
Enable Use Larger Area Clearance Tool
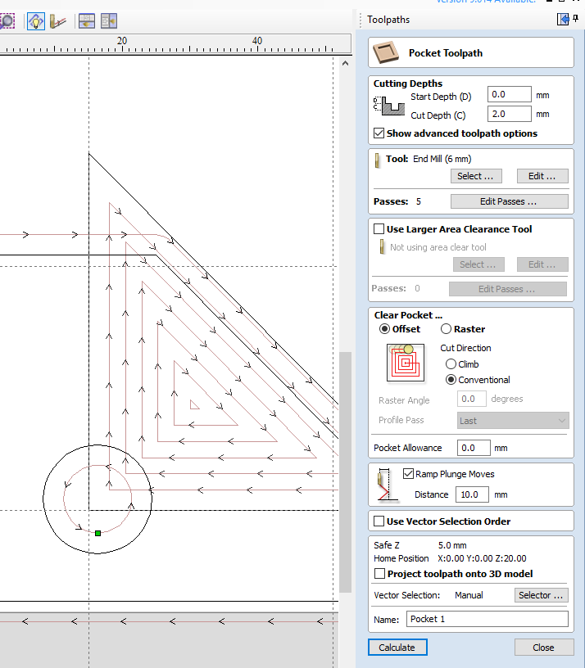coord(379,229)
